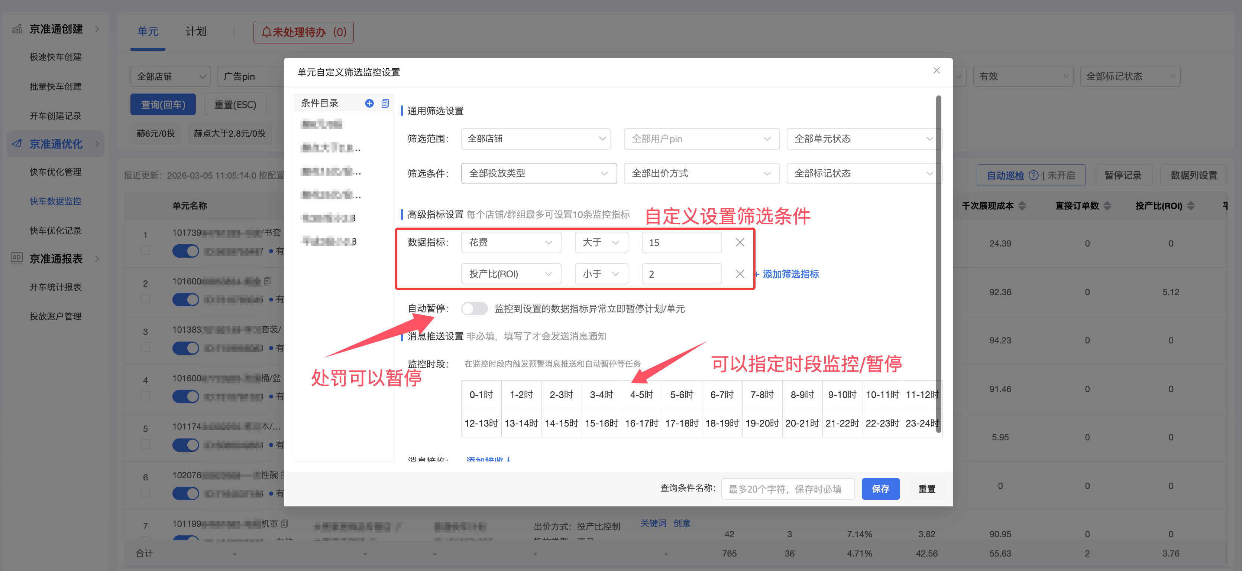Select the 4-5时 monitoring time slot
1242x571 pixels.
(641, 395)
